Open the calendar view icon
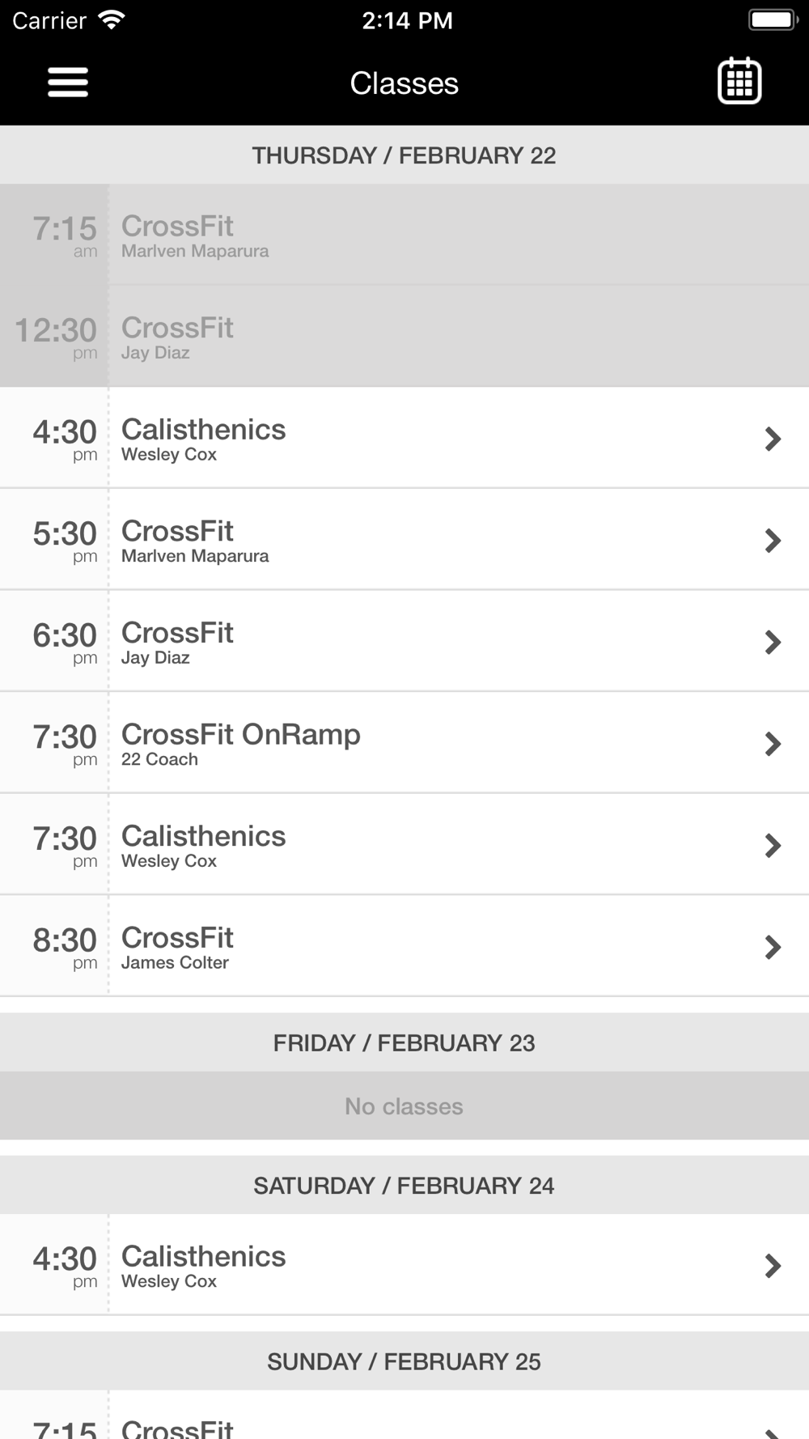The height and width of the screenshot is (1439, 809). pos(739,81)
